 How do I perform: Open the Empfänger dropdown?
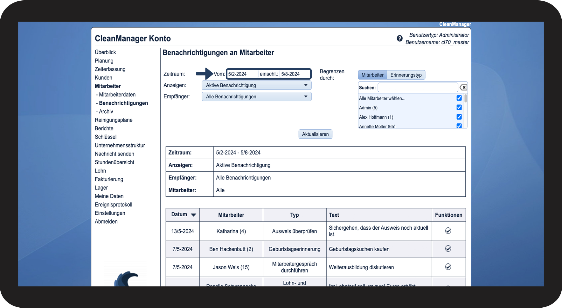click(256, 97)
